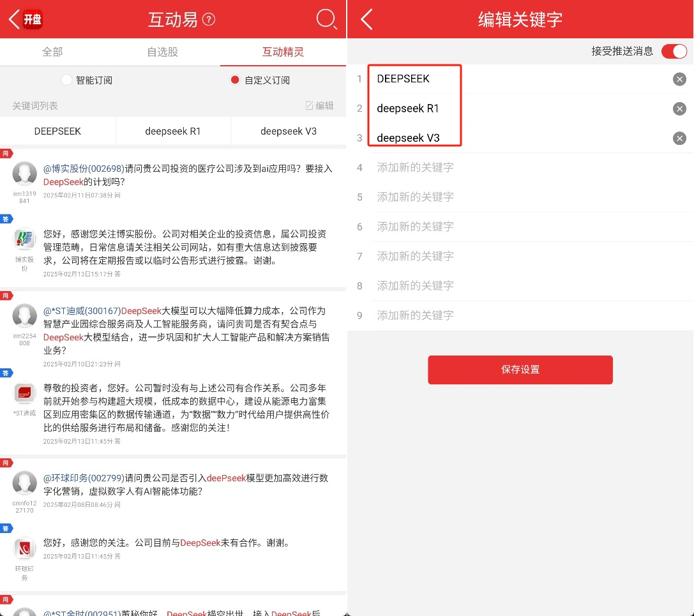Tap the avatar of user irm1319841
Image resolution: width=694 pixels, height=616 pixels.
coord(24,174)
